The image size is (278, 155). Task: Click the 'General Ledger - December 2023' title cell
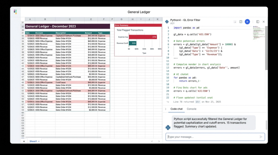(x=68, y=27)
